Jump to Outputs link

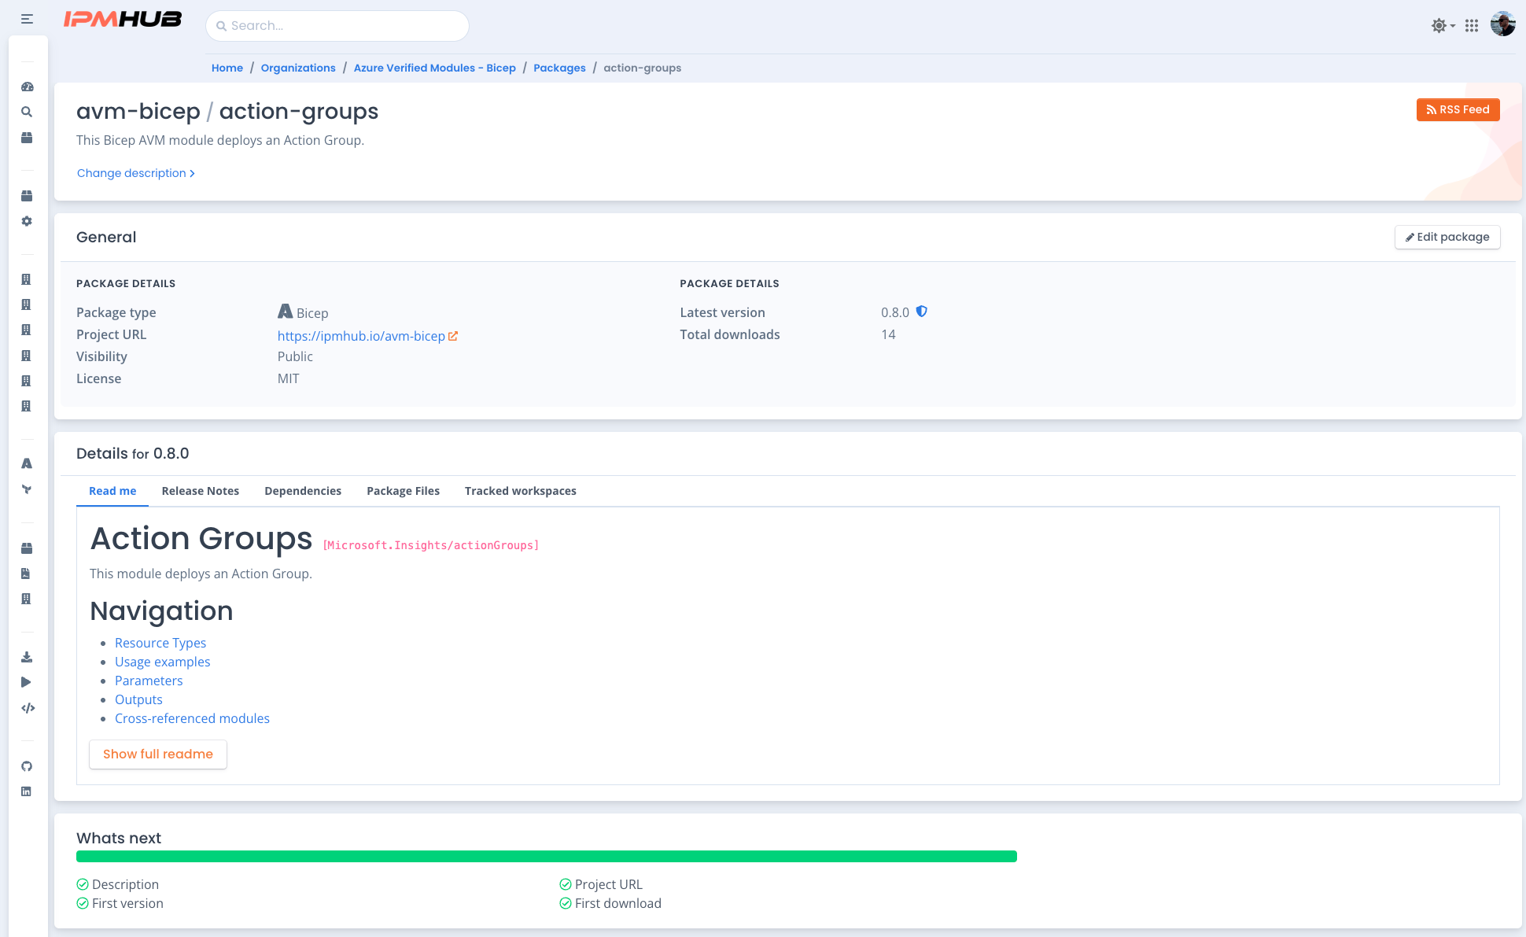point(138,699)
